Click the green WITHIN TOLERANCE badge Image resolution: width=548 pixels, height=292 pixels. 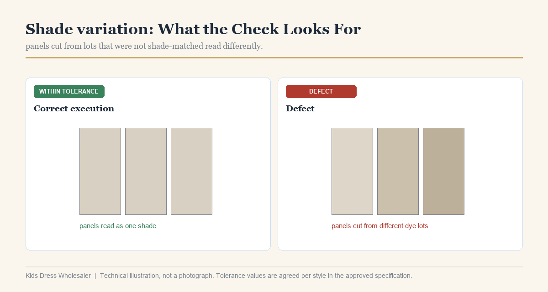[69, 91]
